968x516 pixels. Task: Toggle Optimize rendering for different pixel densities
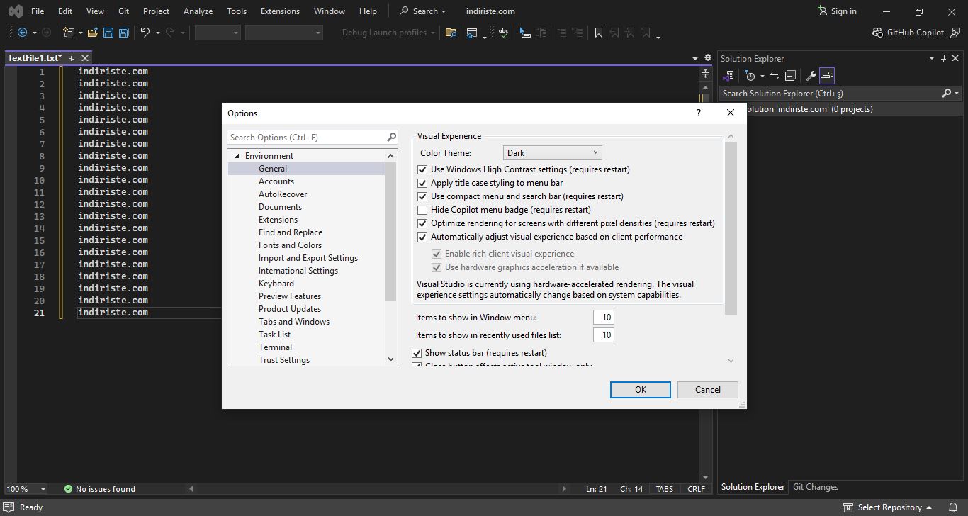422,223
